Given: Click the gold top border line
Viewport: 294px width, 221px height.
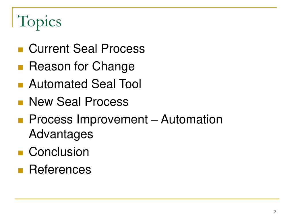Looking at the screenshot, I should pyautogui.click(x=144, y=7).
